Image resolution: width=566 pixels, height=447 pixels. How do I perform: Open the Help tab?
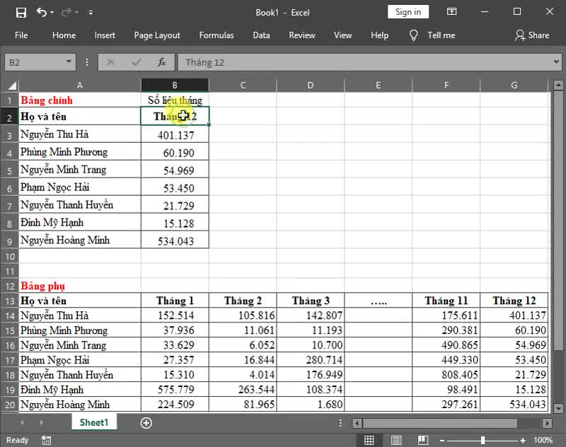(x=379, y=35)
